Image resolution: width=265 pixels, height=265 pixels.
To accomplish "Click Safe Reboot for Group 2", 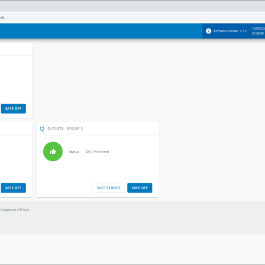I will [x=109, y=188].
